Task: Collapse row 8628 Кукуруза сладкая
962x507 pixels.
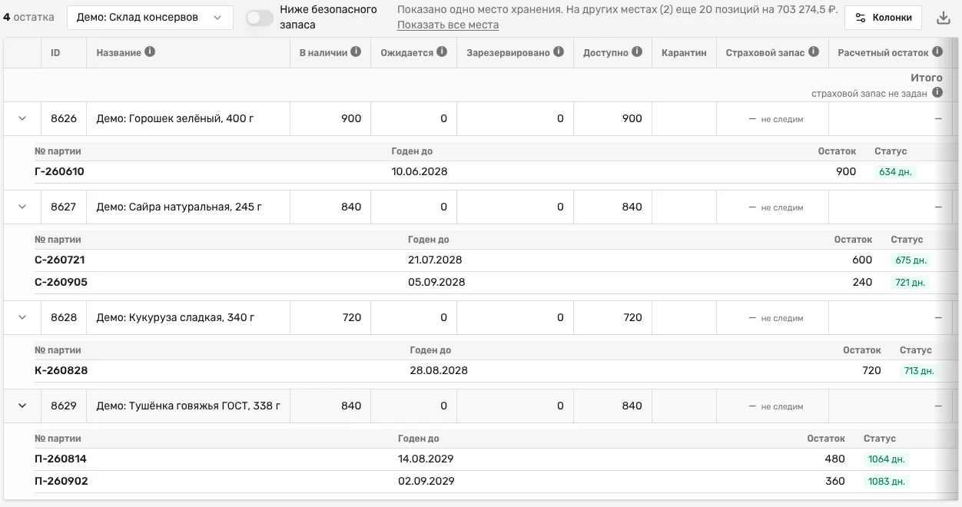Action: [x=22, y=317]
